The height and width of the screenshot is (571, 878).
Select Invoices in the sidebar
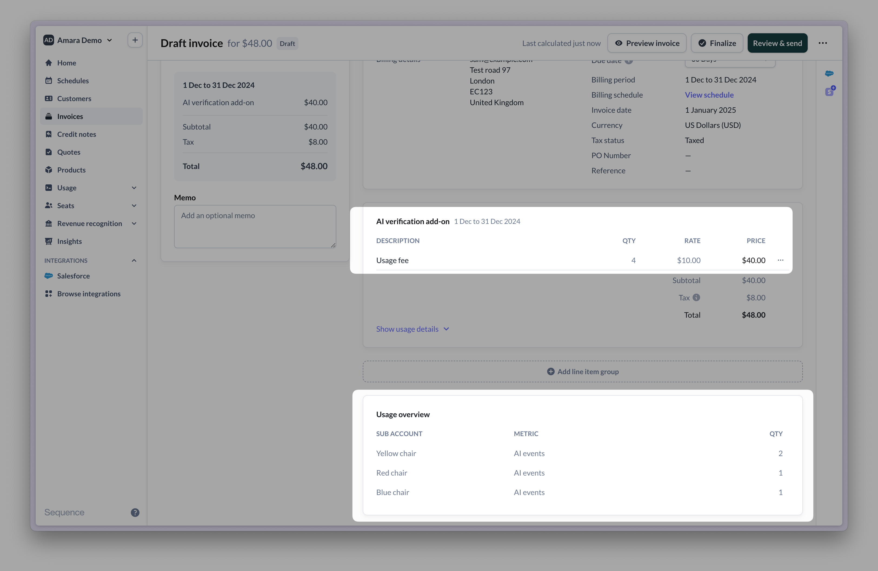point(91,116)
